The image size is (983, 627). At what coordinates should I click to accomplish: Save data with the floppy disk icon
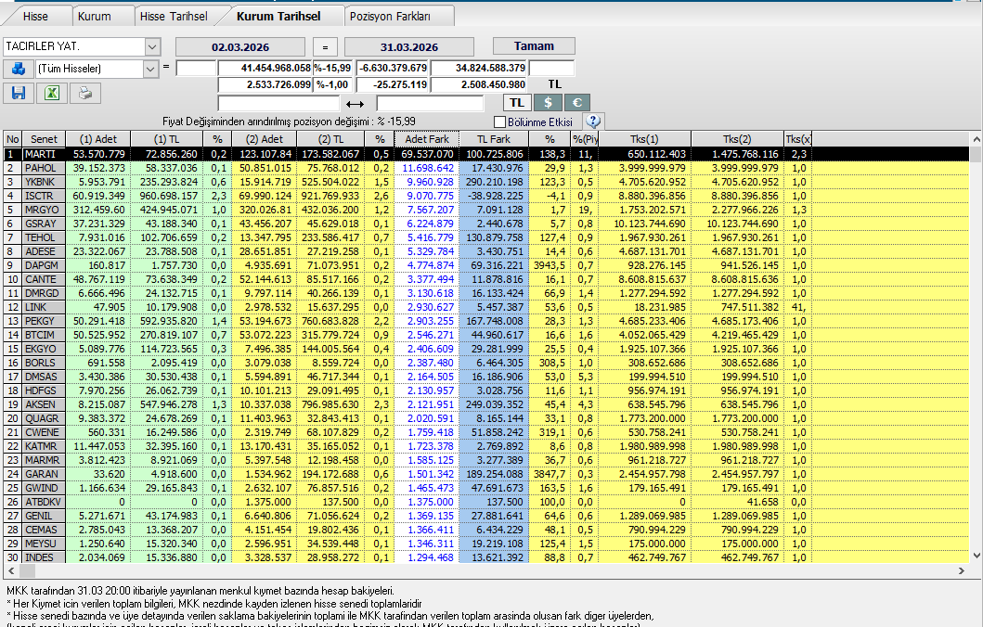pos(19,94)
